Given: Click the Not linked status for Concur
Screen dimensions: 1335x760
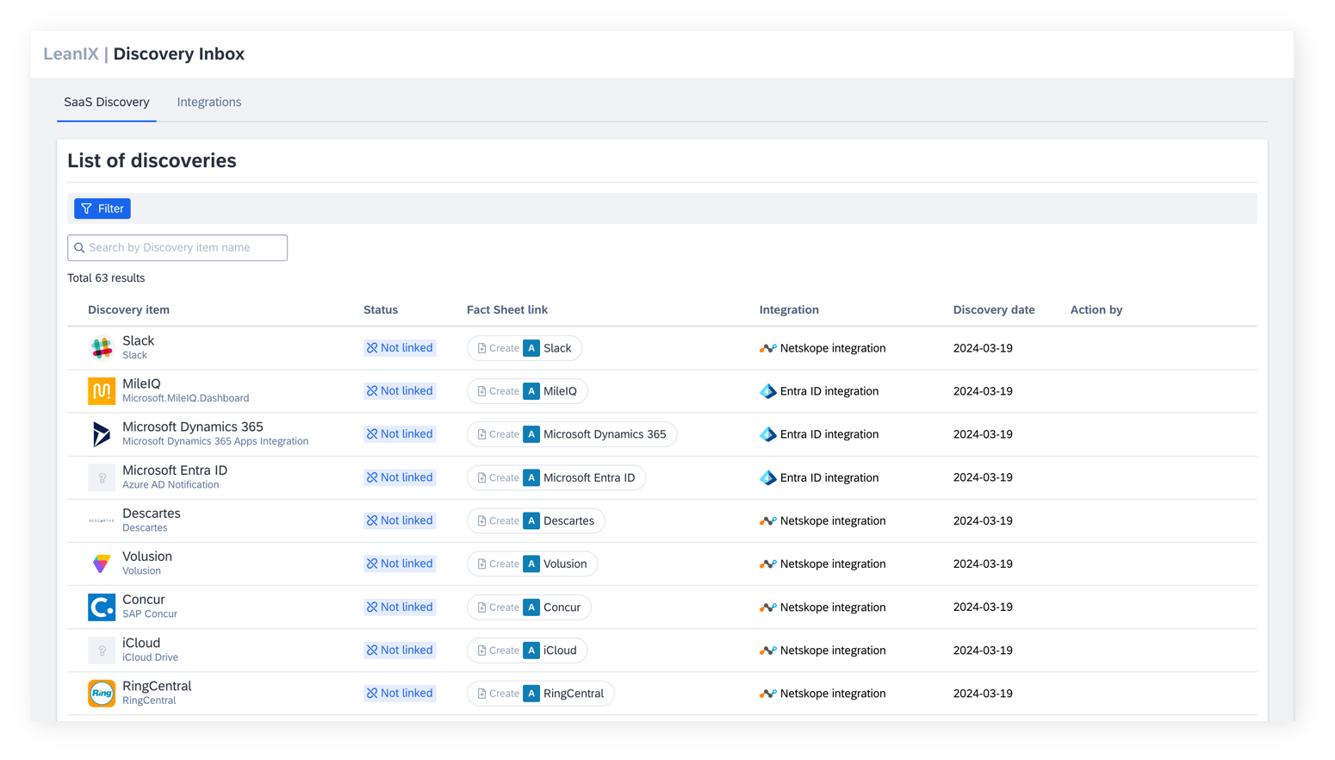Looking at the screenshot, I should click(400, 607).
